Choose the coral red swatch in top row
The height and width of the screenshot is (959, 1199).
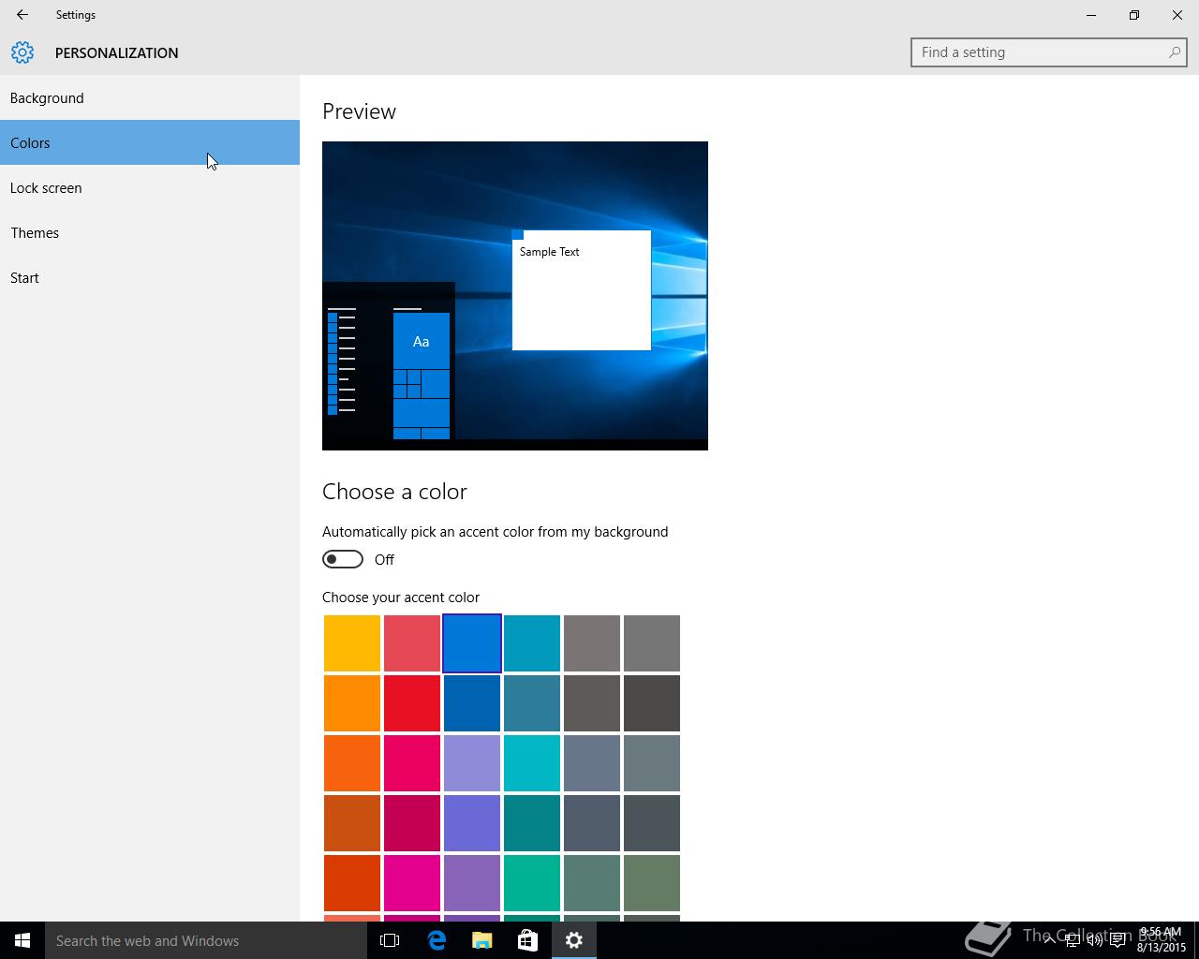click(x=412, y=643)
